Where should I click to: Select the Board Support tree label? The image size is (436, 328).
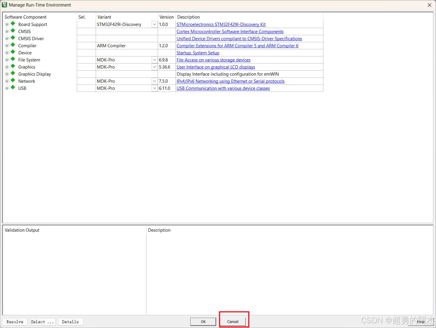32,25
